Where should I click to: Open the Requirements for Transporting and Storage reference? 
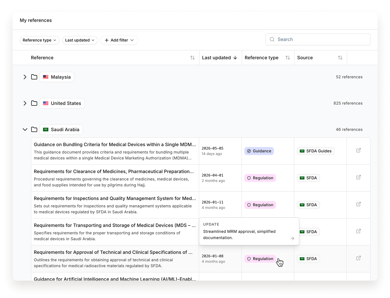(x=115, y=225)
